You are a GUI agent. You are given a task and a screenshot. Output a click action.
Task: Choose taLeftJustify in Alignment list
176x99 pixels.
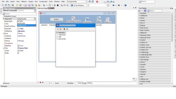point(27,23)
